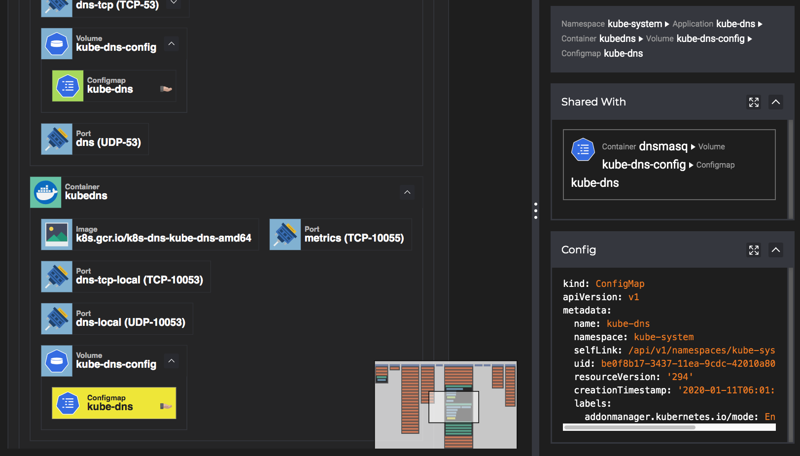800x456 pixels.
Task: Collapse the kubedns container section
Action: (407, 192)
